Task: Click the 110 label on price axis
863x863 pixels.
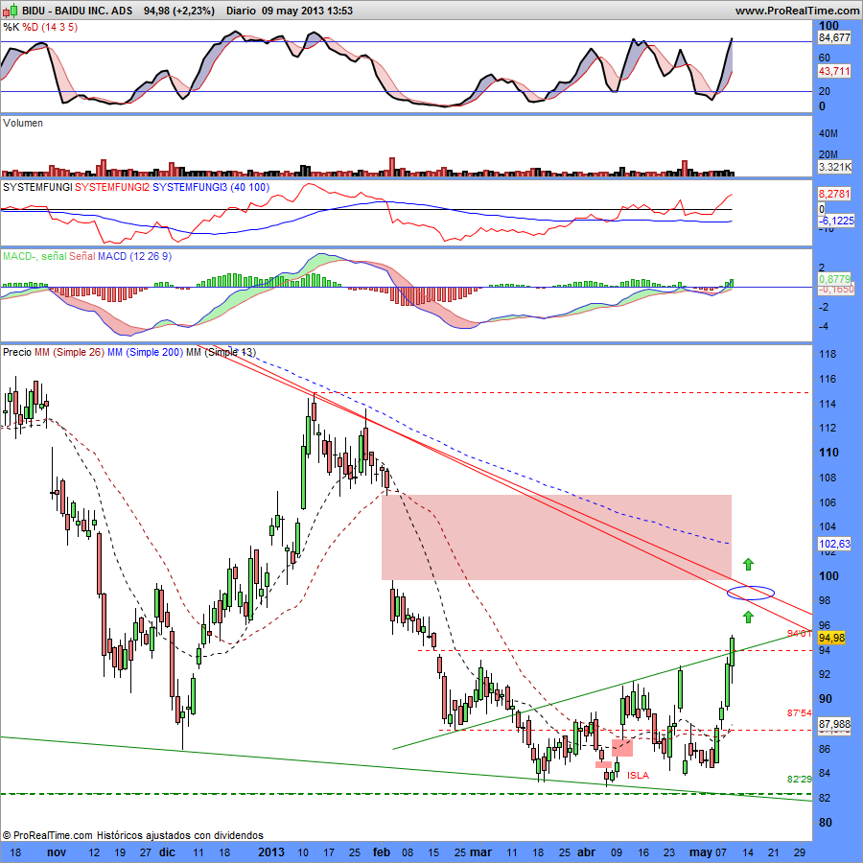Action: pyautogui.click(x=828, y=453)
